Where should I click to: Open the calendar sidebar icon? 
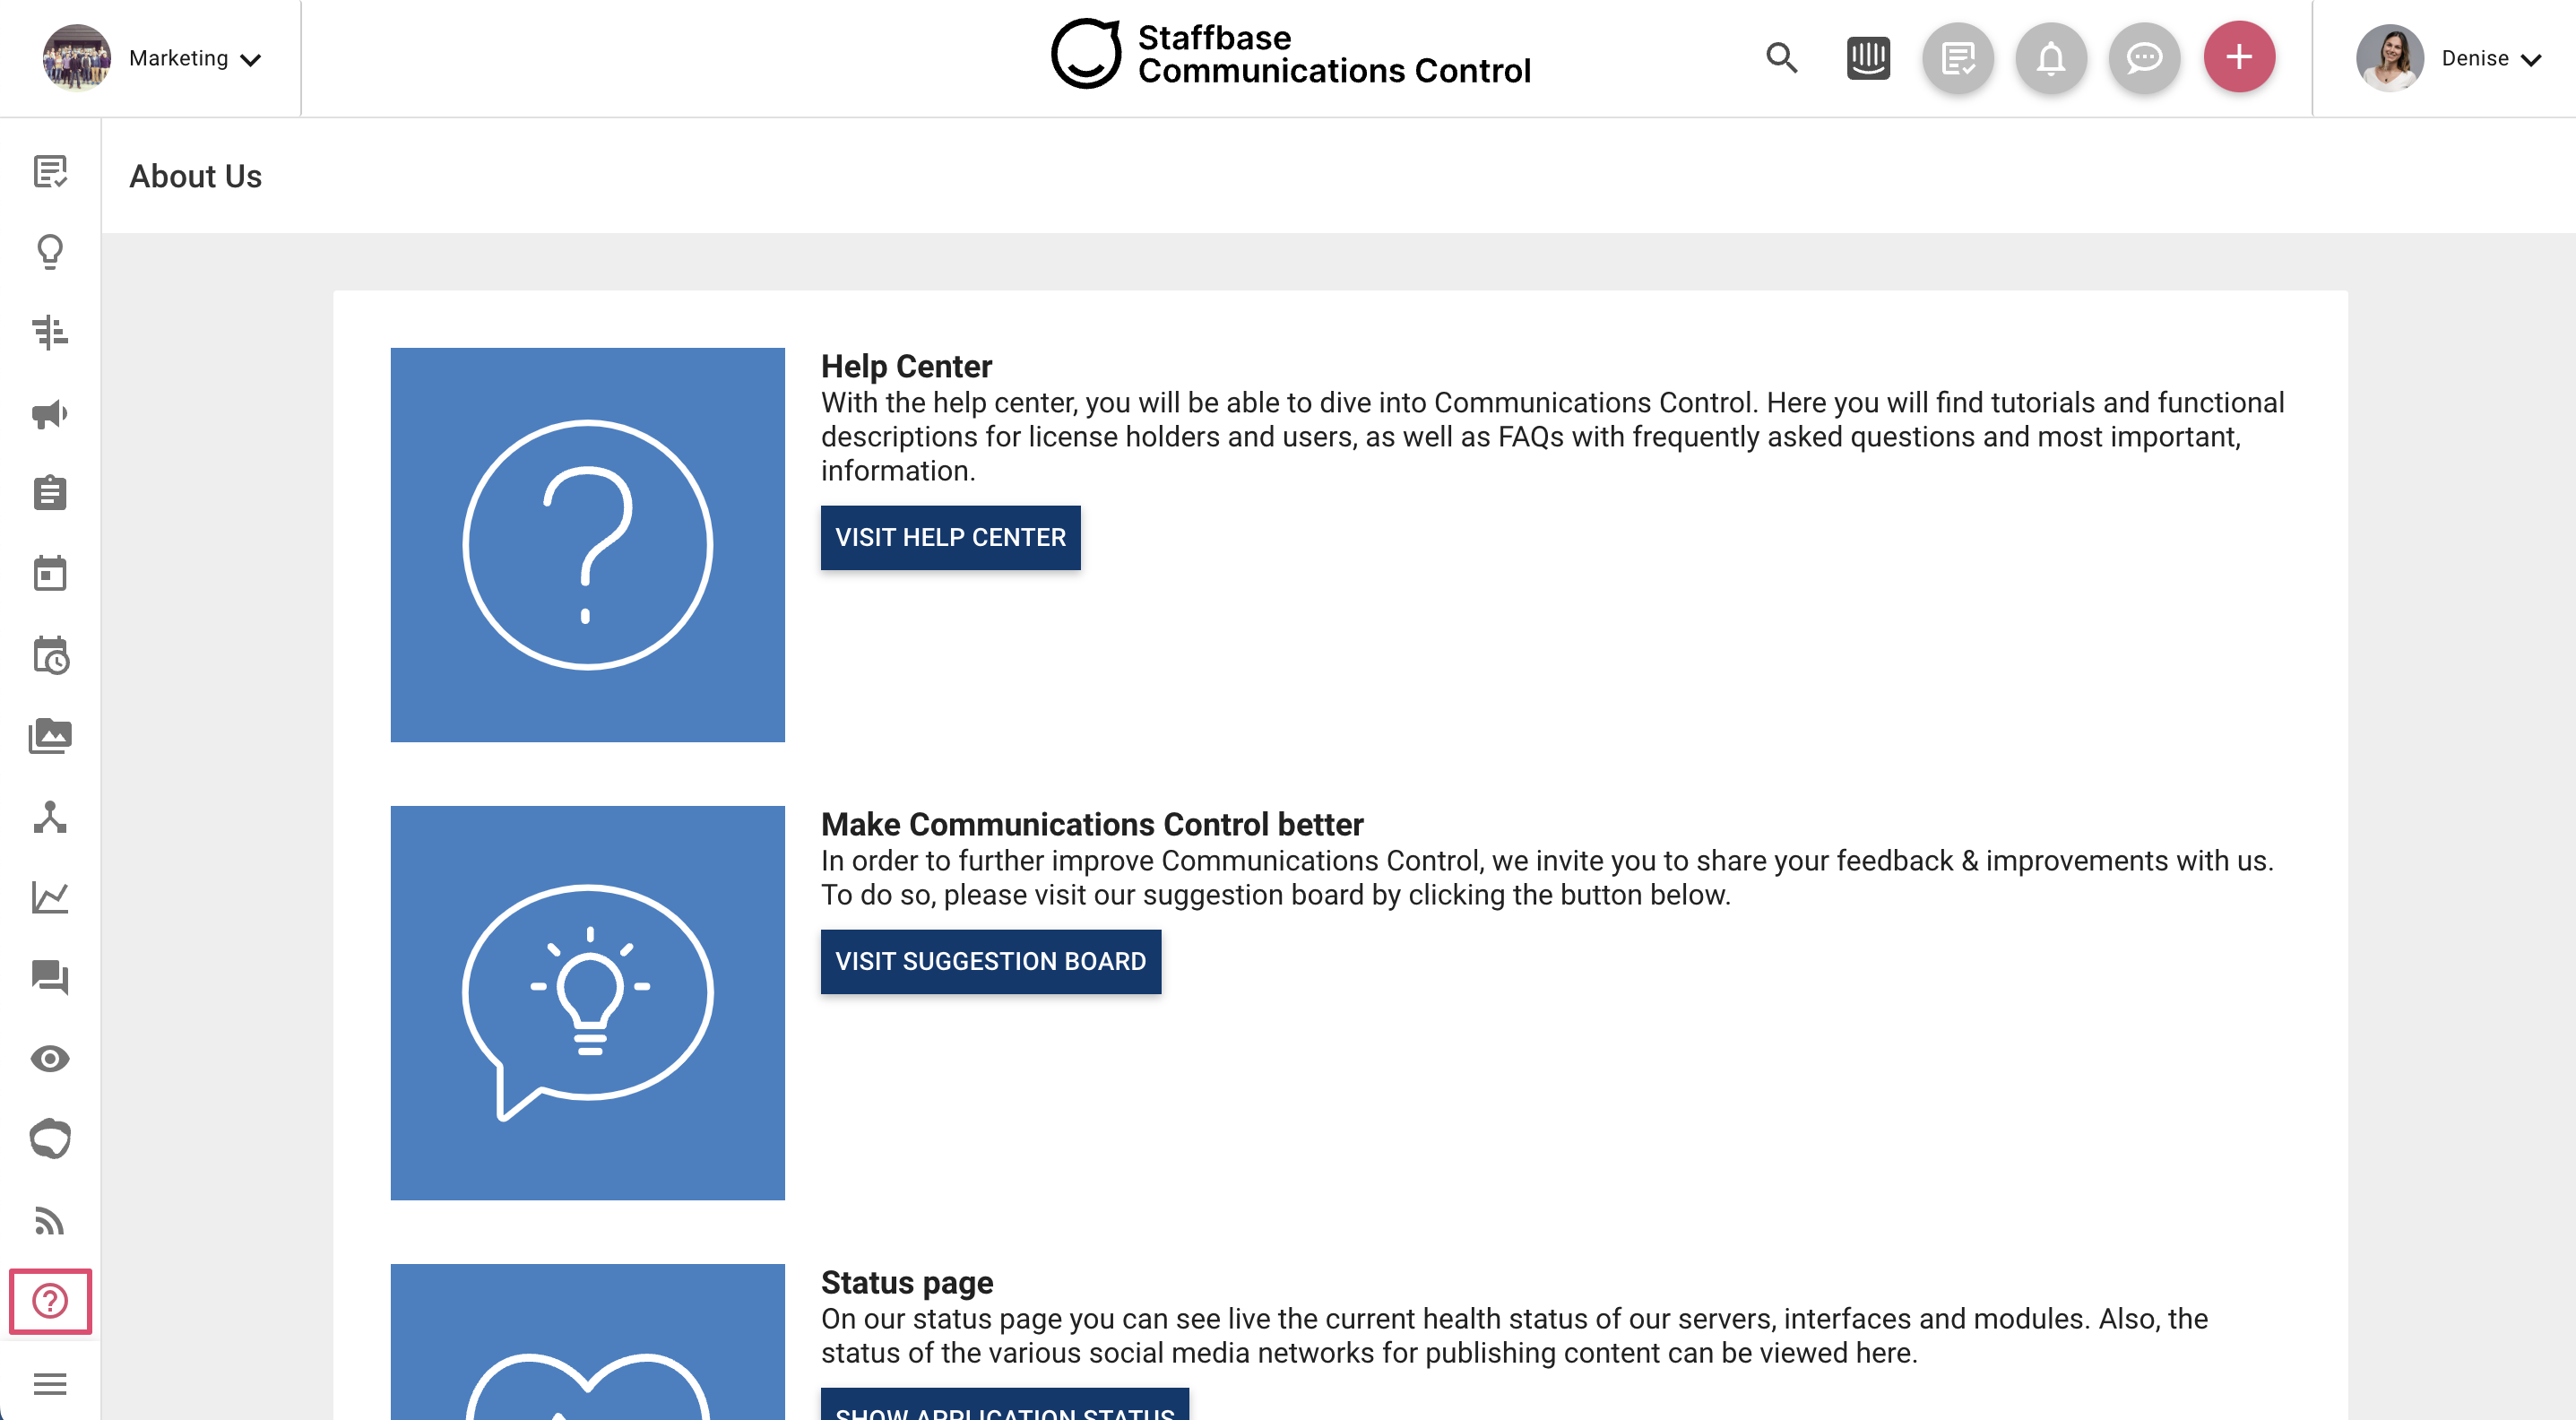tap(50, 574)
